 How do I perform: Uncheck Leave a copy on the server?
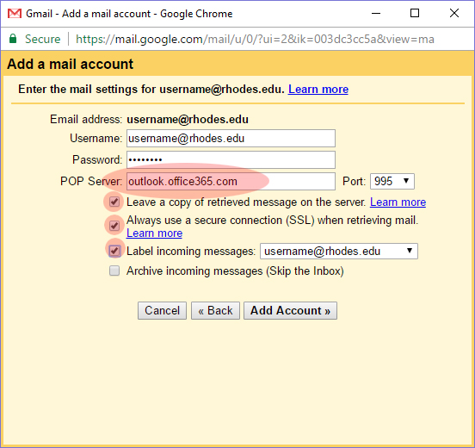(114, 202)
